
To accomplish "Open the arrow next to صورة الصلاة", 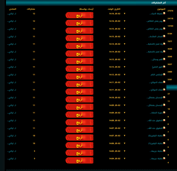I will (125, 113).
